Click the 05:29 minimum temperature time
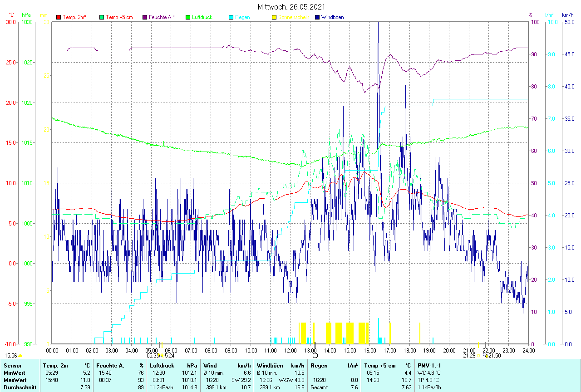The width and height of the screenshot is (581, 392). (51, 372)
